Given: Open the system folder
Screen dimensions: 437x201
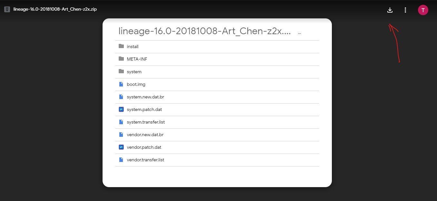Looking at the screenshot, I should [x=217, y=72].
